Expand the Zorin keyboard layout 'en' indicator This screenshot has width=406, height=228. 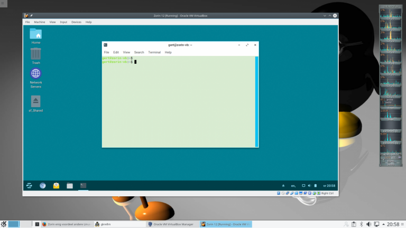click(x=293, y=186)
